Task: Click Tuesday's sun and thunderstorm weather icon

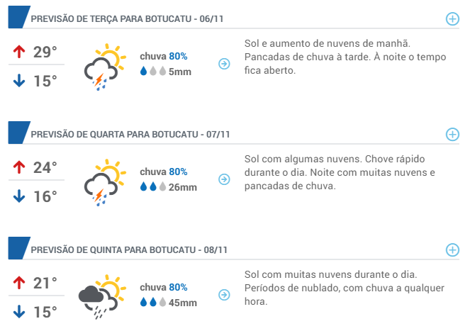Action: coord(105,67)
